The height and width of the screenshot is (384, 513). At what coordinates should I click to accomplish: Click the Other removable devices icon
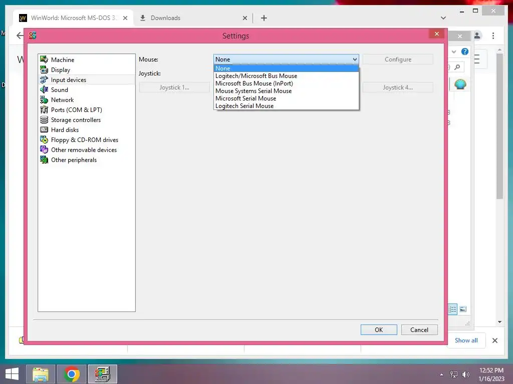[x=44, y=149]
